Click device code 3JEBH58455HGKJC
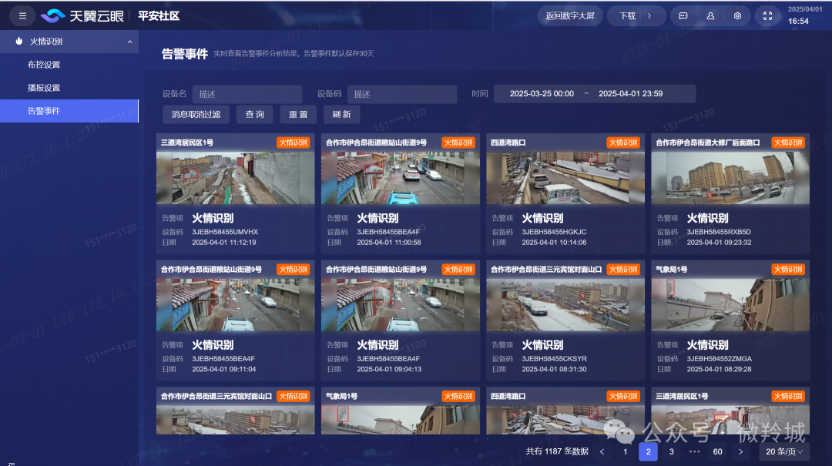Image resolution: width=832 pixels, height=466 pixels. (x=554, y=232)
